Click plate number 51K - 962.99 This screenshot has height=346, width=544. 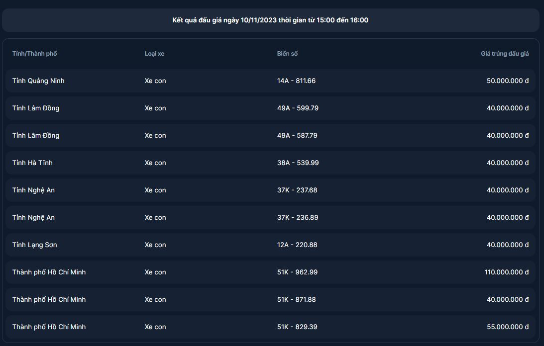coord(297,272)
